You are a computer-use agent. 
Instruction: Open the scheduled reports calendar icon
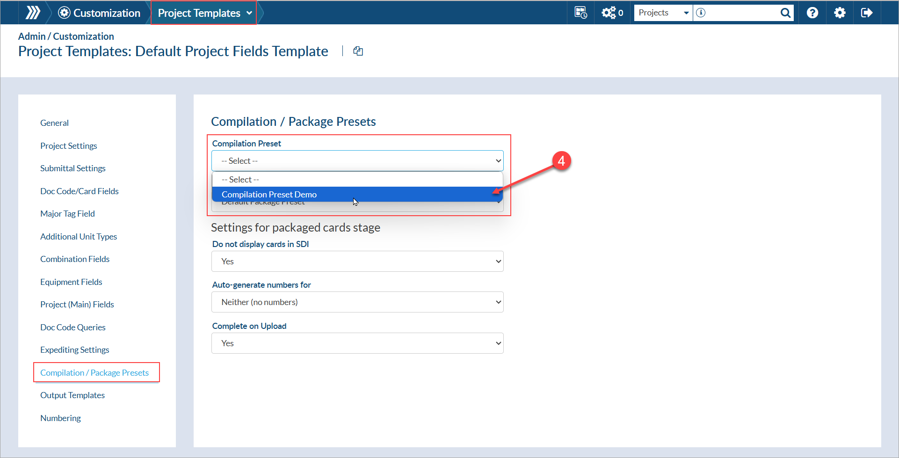click(580, 13)
